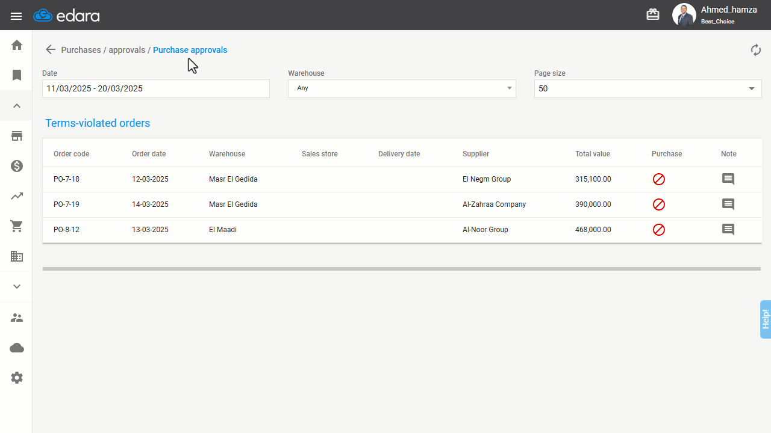Open the bookmarks sidebar icon

pos(17,75)
